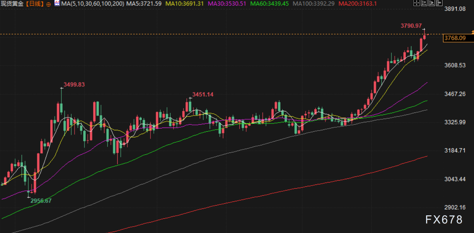This screenshot has height=233, width=474.
Task: Toggle the yellow MA10 line label
Action: click(x=185, y=4)
